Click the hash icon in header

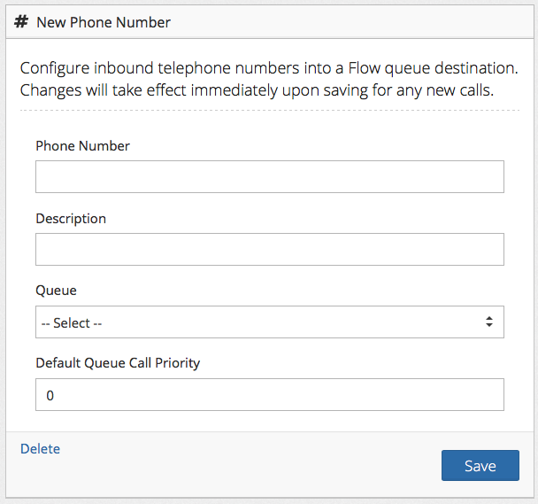click(x=22, y=21)
